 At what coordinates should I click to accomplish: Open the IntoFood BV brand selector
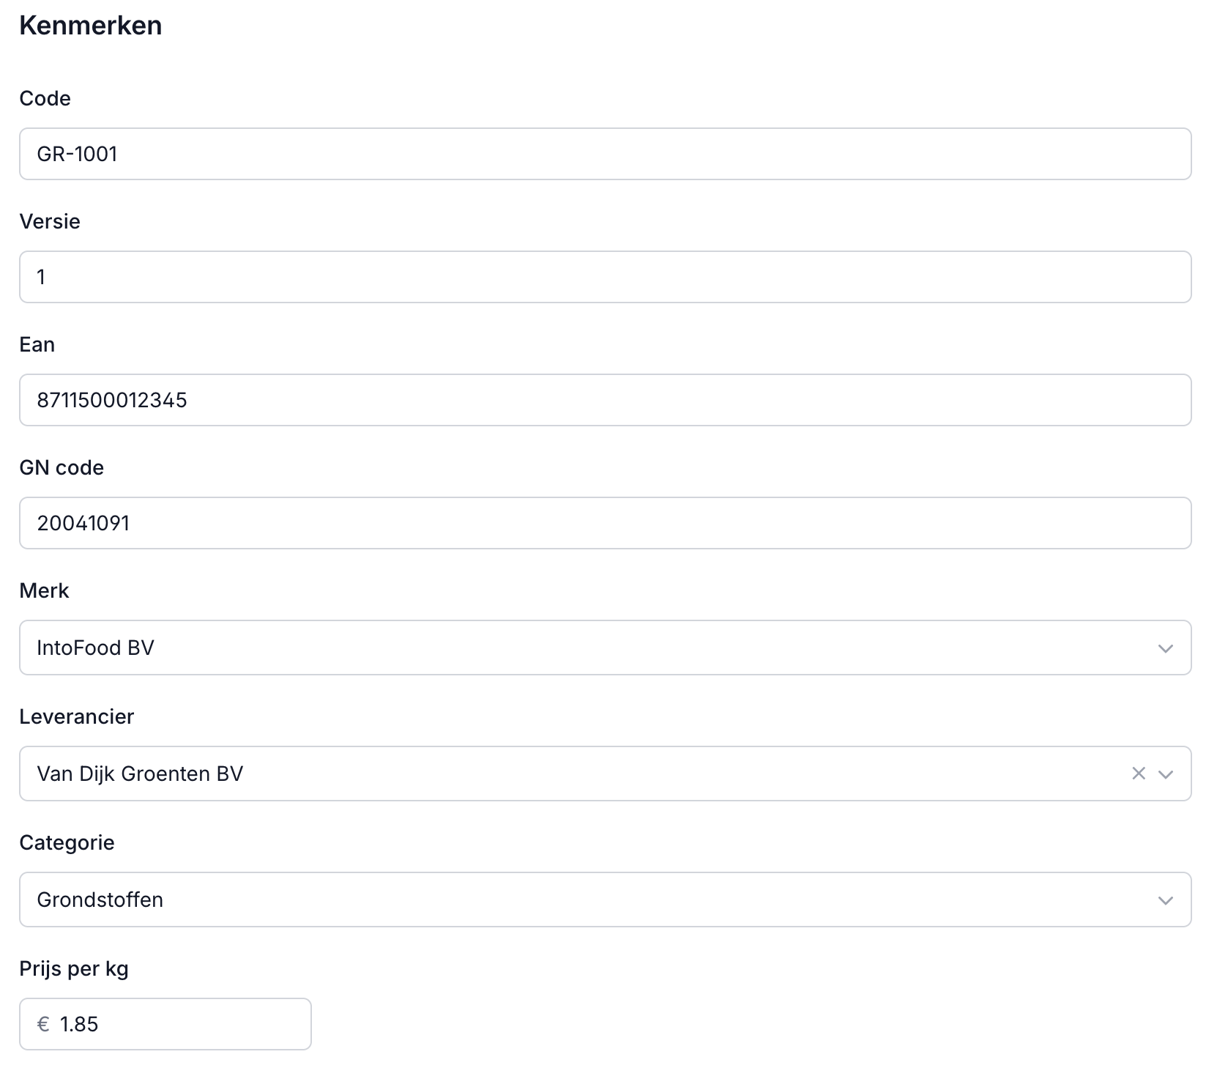coord(586,648)
